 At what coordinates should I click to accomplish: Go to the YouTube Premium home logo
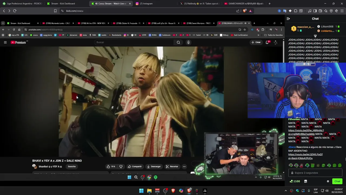[18, 42]
